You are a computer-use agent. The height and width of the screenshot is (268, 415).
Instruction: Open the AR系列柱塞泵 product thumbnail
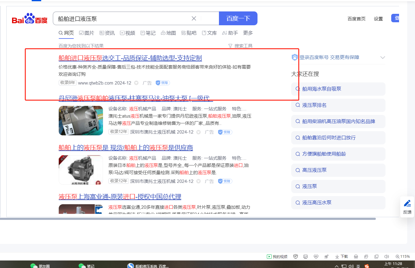[x=81, y=170]
